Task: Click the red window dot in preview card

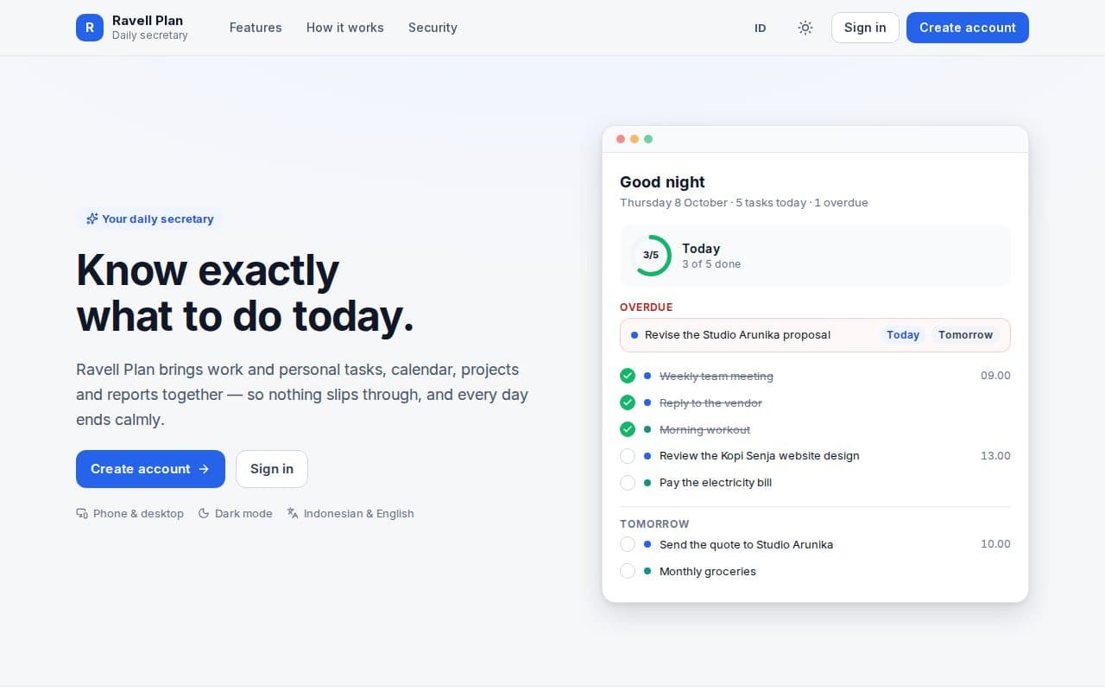Action: 621,139
